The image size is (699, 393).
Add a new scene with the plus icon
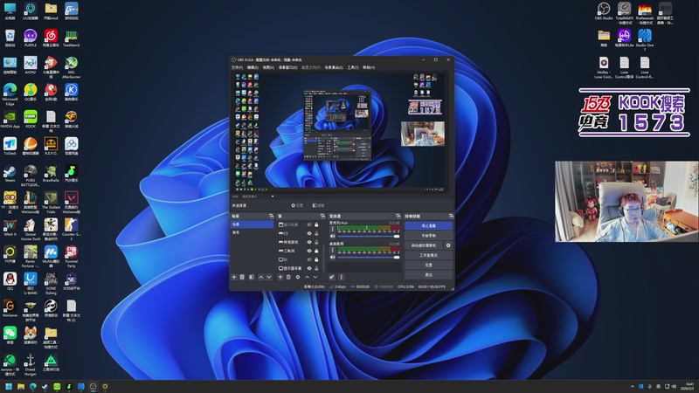point(234,277)
